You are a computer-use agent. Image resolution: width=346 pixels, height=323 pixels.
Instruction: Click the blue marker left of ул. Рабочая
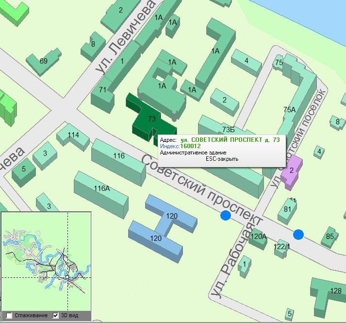(225, 216)
